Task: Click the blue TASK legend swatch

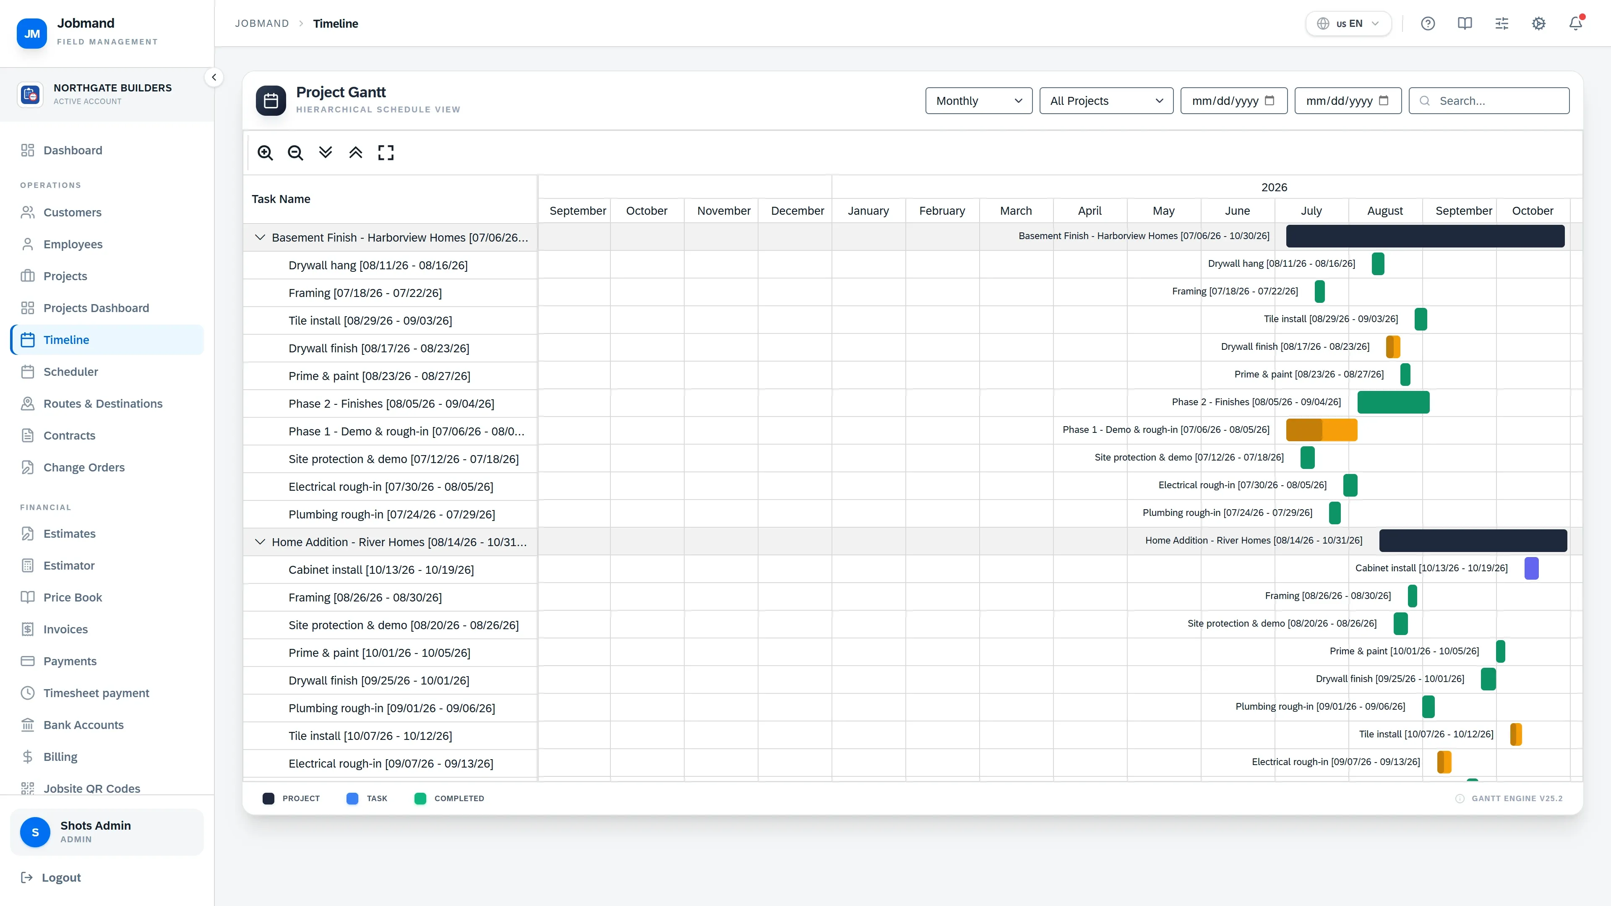Action: click(x=352, y=799)
